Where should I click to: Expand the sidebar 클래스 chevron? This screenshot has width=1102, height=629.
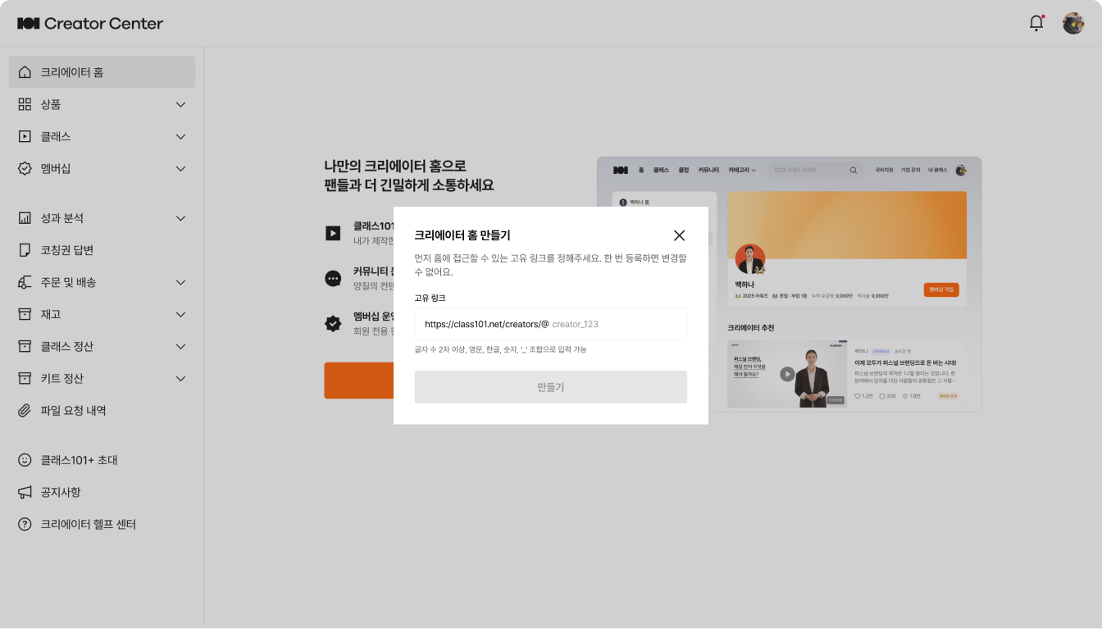coord(181,136)
